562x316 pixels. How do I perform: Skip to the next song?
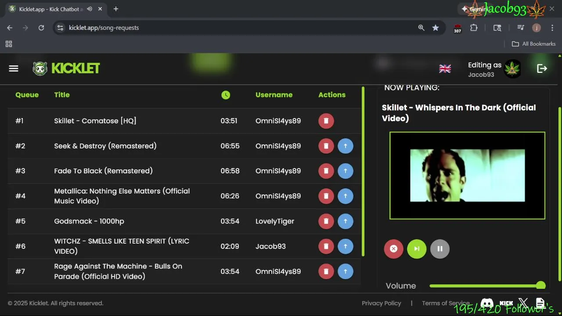coord(417,249)
